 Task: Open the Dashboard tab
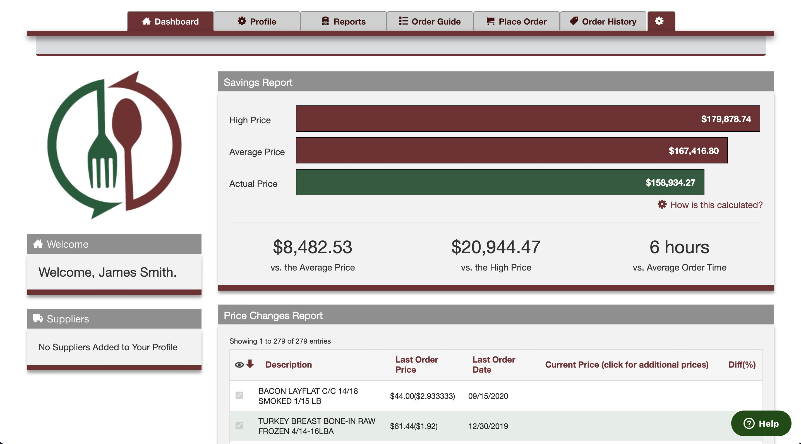pyautogui.click(x=170, y=21)
